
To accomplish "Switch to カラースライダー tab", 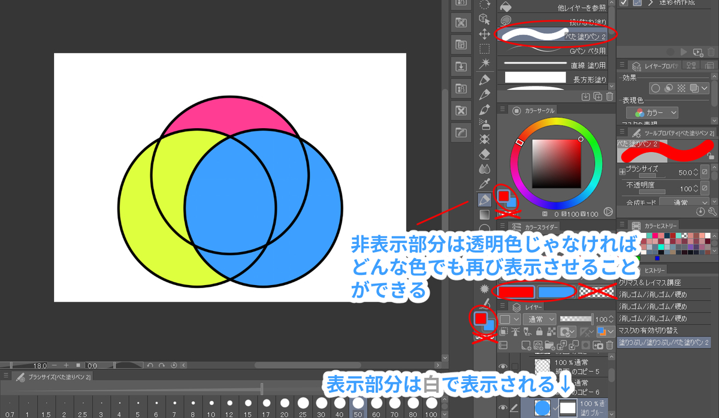I will [535, 227].
